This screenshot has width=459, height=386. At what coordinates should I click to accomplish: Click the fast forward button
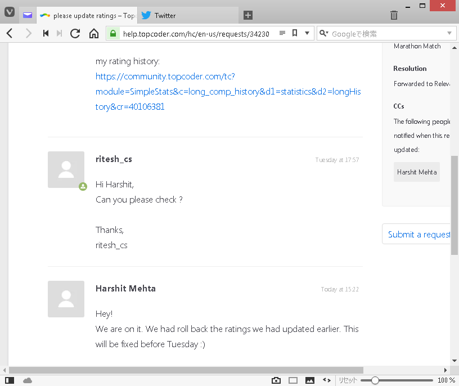pos(60,33)
